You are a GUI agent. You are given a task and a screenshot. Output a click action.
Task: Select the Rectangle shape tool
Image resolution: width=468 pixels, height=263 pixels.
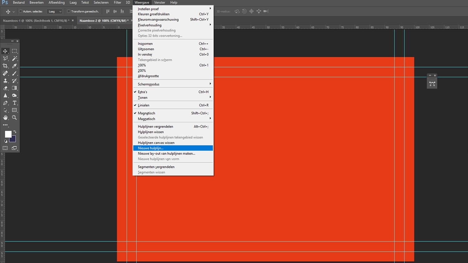pyautogui.click(x=14, y=110)
